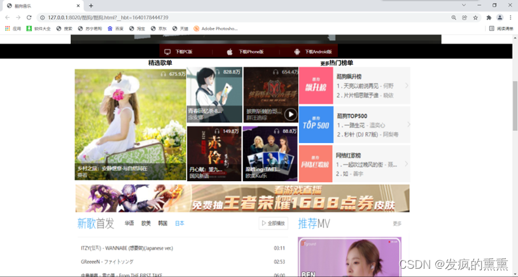This screenshot has height=277, width=518.
Task: Click the 王者荣耀 game banner
Action: pos(242,198)
